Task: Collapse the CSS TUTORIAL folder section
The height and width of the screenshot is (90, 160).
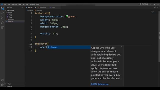Action: click(x=15, y=10)
